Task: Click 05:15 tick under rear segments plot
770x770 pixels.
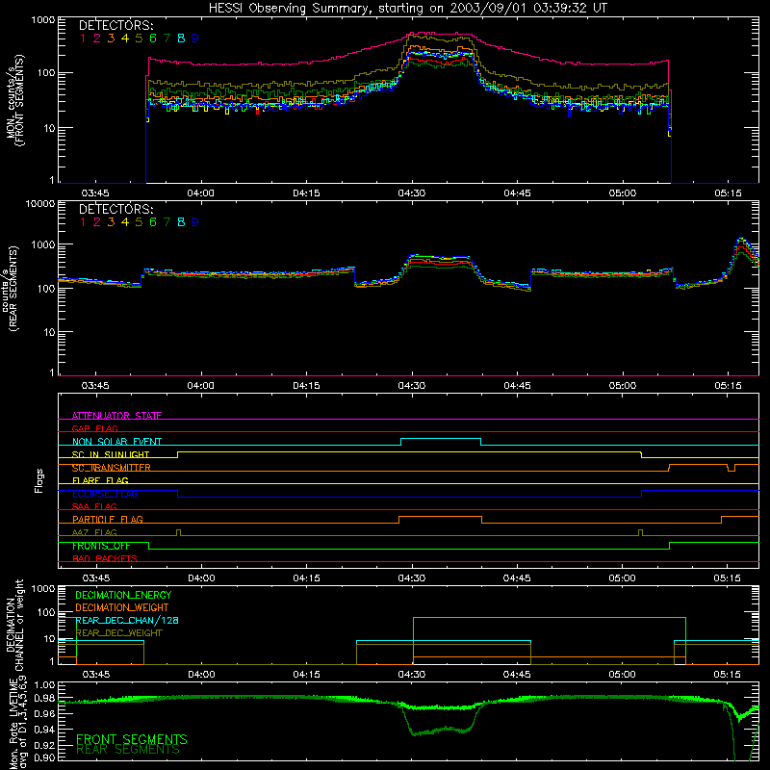Action: 728,386
